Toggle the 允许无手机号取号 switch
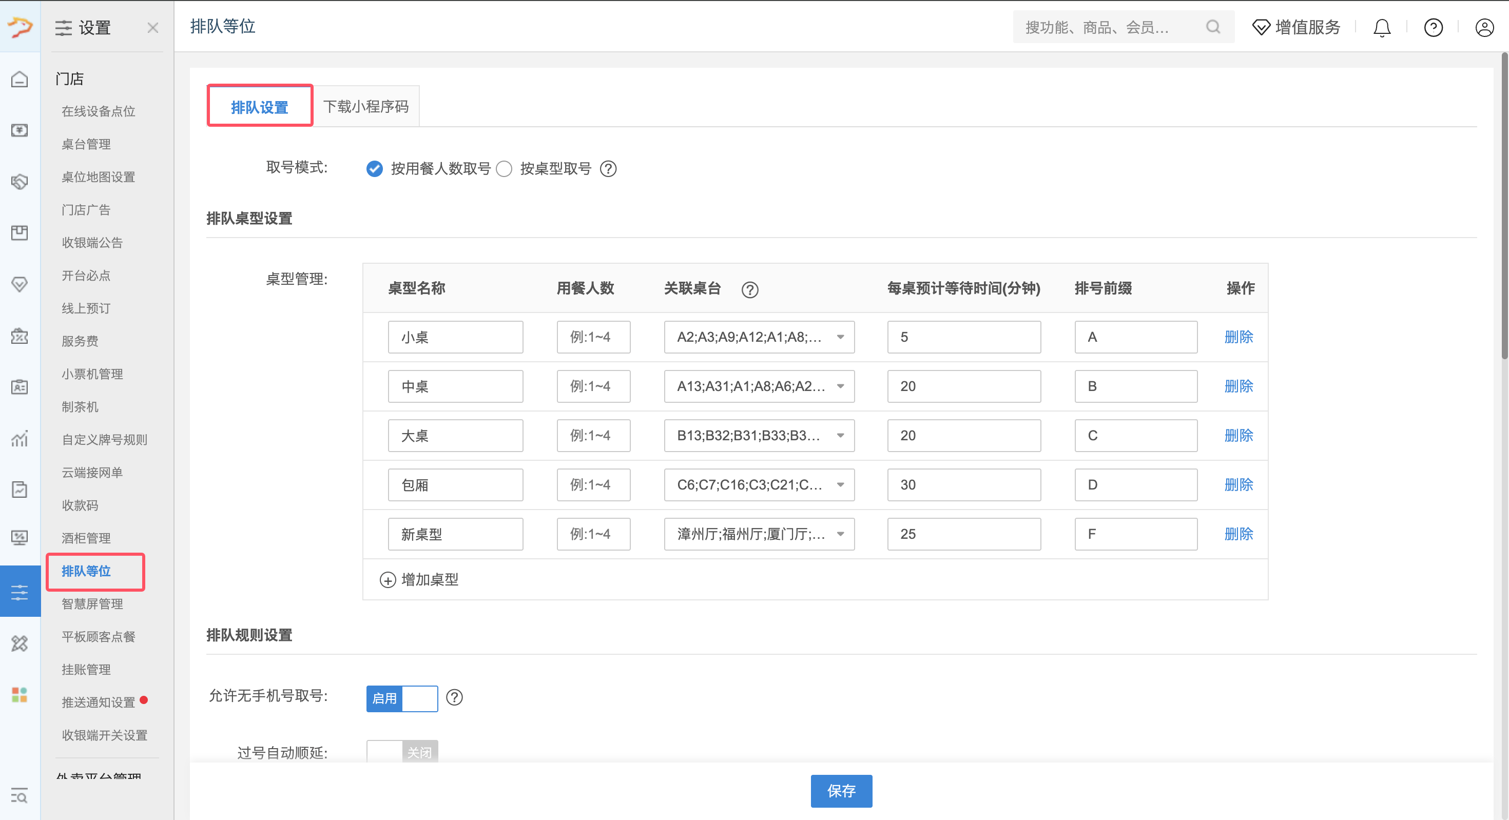Screen dimensions: 1509x820 click(402, 698)
